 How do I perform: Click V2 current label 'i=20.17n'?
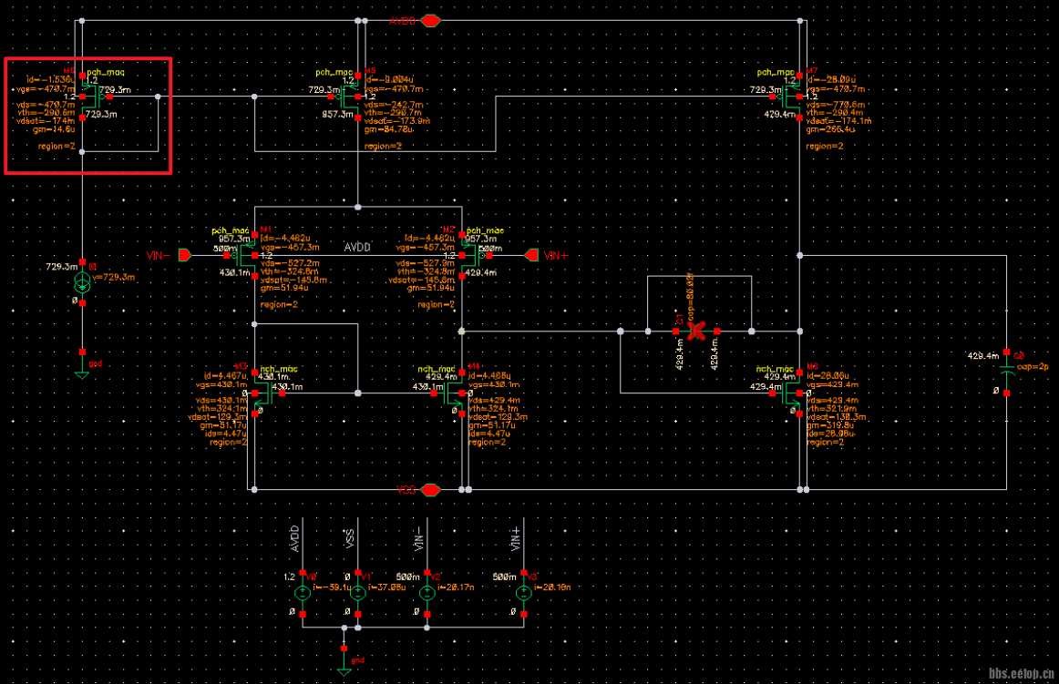[x=456, y=587]
